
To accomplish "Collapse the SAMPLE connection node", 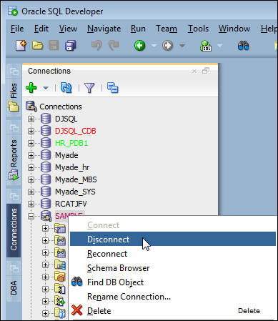I will coord(31,216).
